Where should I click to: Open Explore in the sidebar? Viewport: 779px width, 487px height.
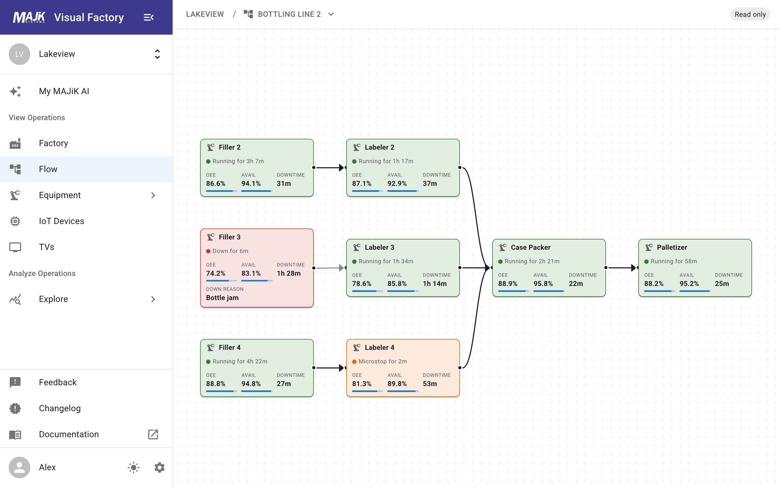coord(86,299)
